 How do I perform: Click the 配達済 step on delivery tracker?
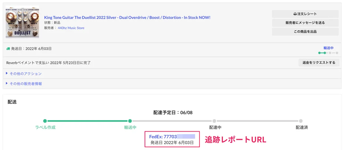tap(302, 127)
